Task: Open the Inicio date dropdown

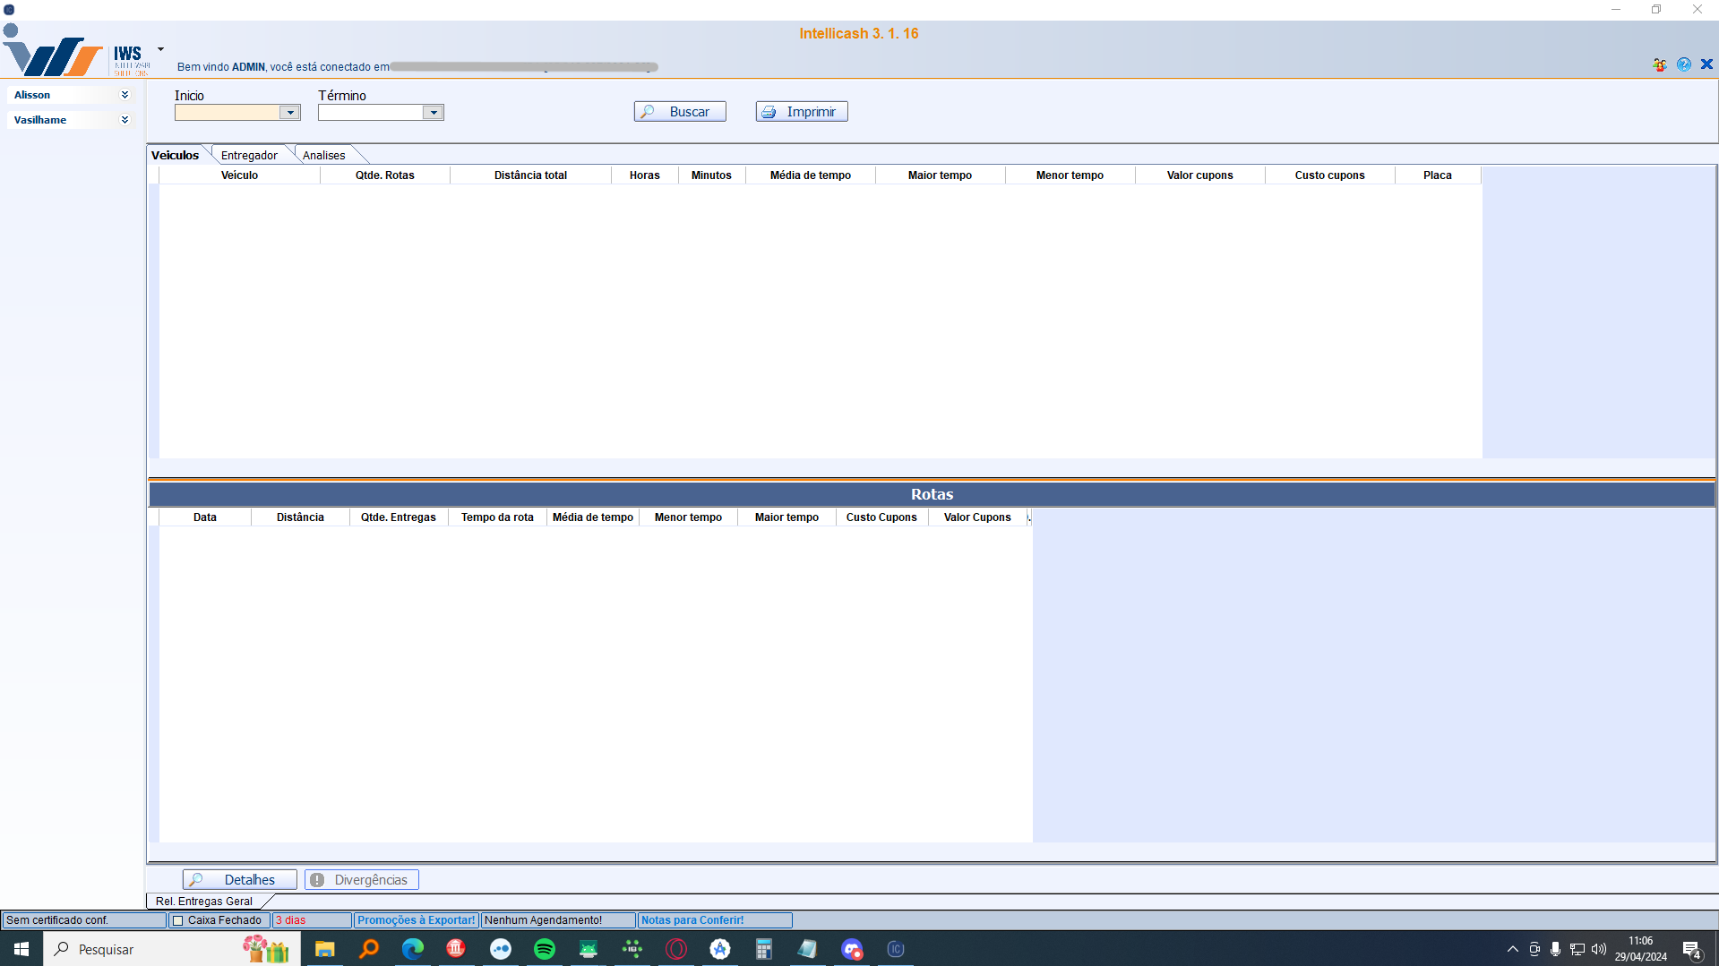Action: click(x=289, y=113)
